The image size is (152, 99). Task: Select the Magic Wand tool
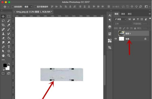pyautogui.click(x=9, y=21)
